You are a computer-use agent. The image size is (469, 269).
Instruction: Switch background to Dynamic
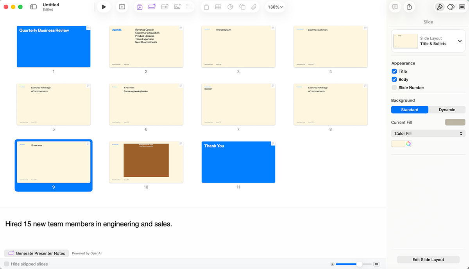(447, 110)
